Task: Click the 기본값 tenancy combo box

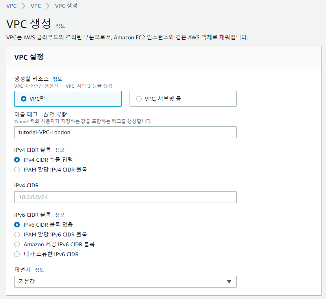Action: [x=125, y=282]
